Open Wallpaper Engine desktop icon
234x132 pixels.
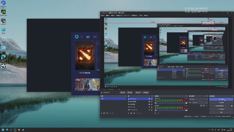coord(3,4)
